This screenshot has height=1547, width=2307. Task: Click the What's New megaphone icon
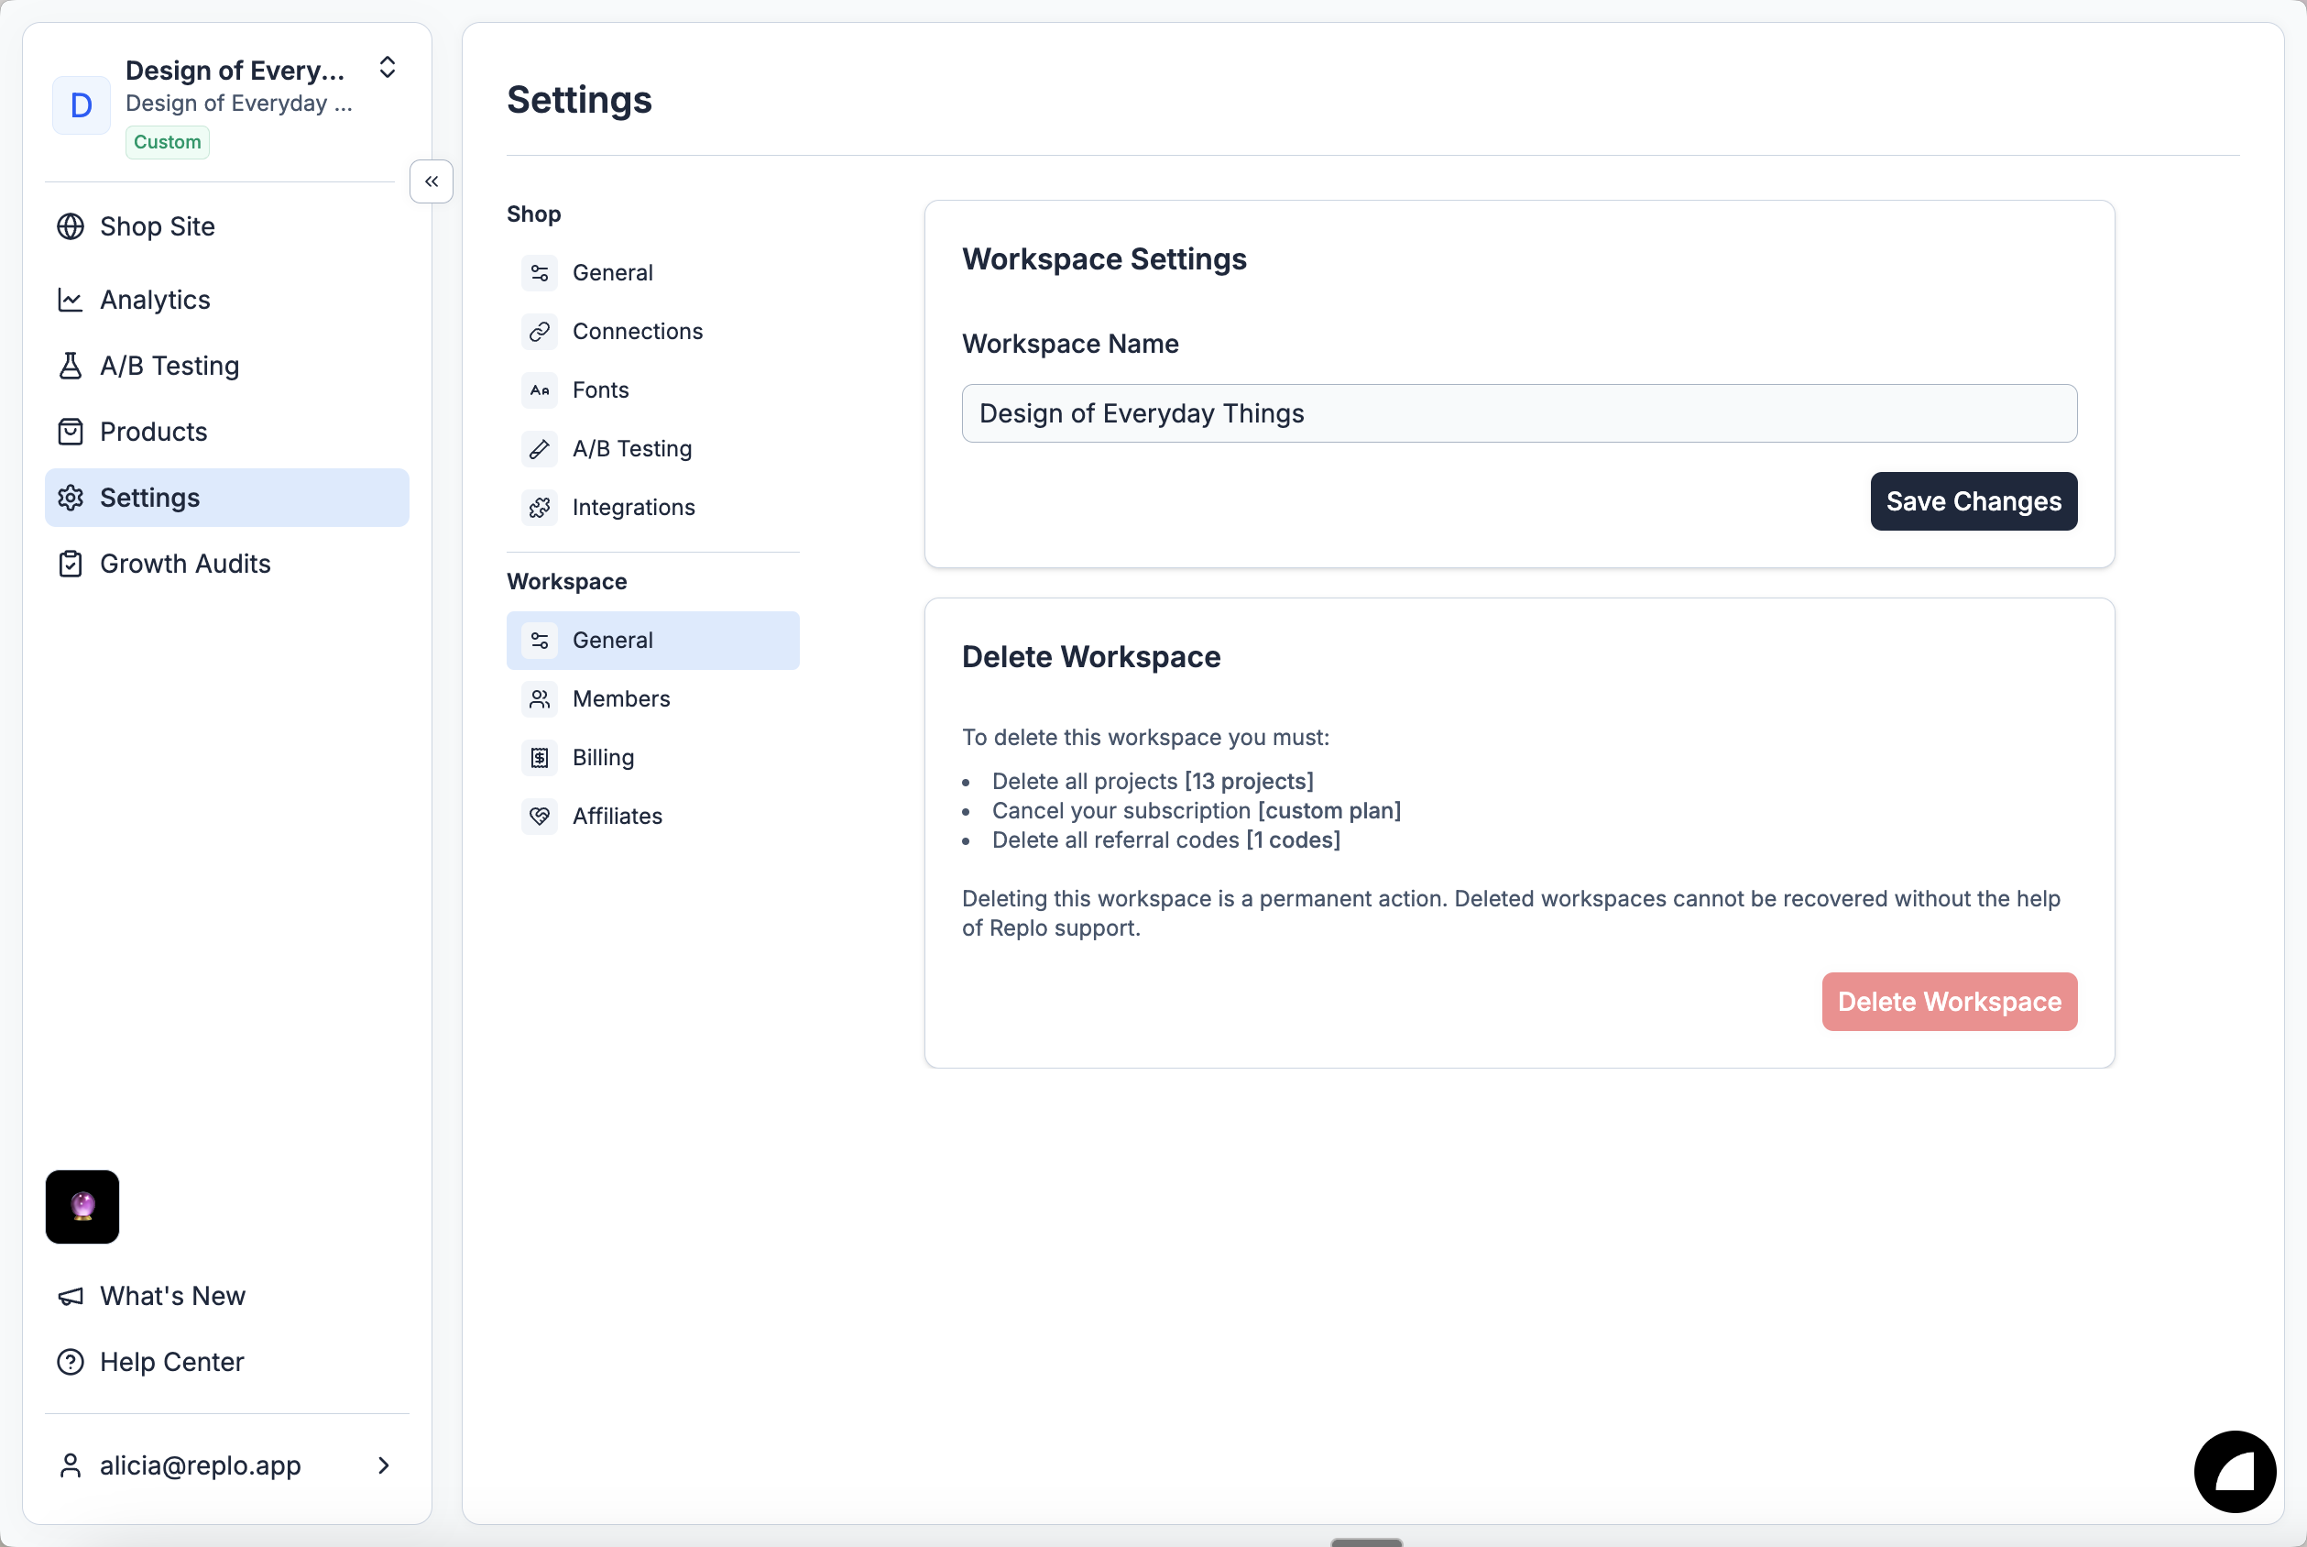click(x=70, y=1297)
